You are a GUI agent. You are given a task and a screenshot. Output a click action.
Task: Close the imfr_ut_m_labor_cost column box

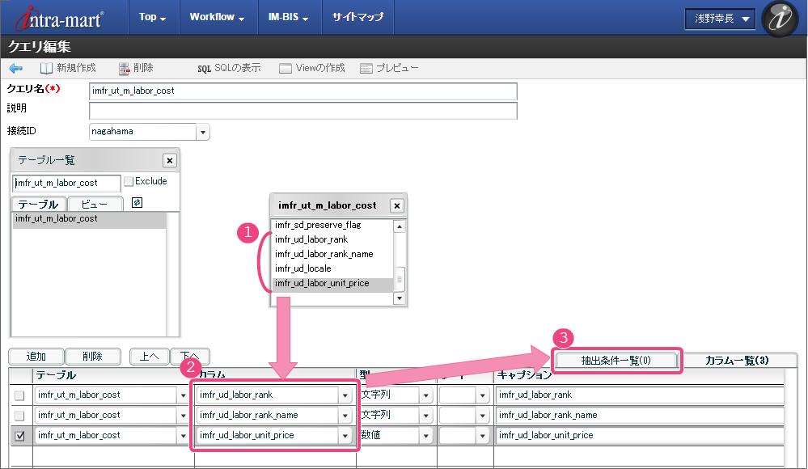tap(397, 205)
